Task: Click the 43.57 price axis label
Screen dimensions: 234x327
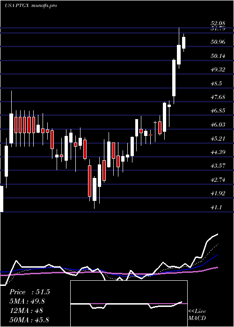Action: (218, 166)
